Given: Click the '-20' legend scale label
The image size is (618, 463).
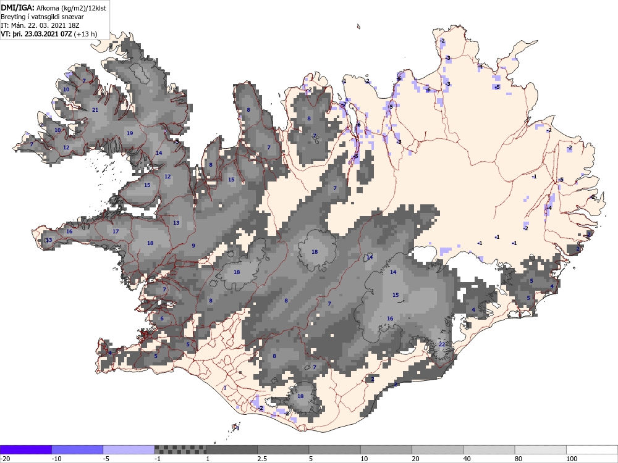Looking at the screenshot, I should pyautogui.click(x=5, y=459).
